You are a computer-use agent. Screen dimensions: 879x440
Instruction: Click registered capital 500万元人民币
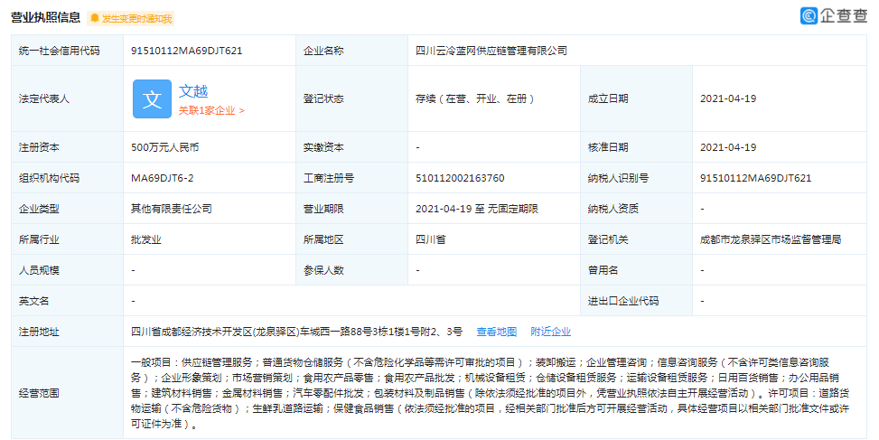164,147
